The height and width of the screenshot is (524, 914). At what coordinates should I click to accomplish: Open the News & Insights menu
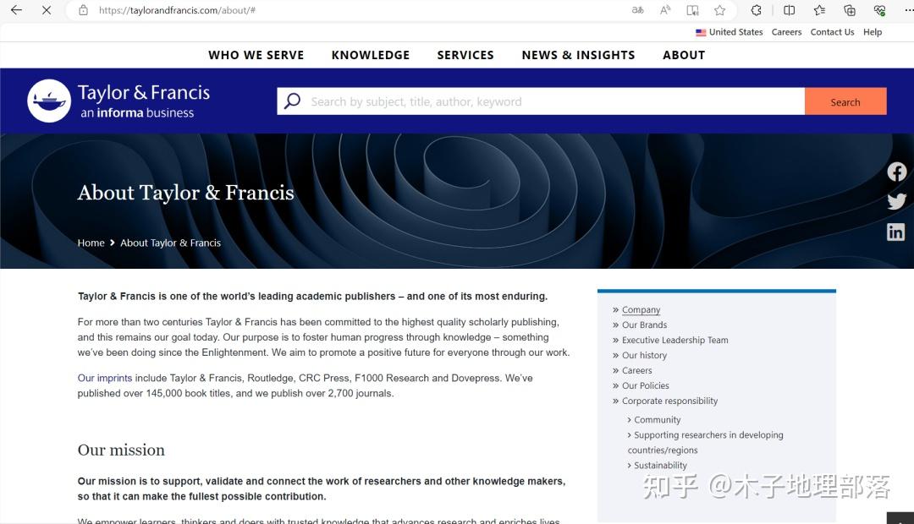tap(578, 55)
